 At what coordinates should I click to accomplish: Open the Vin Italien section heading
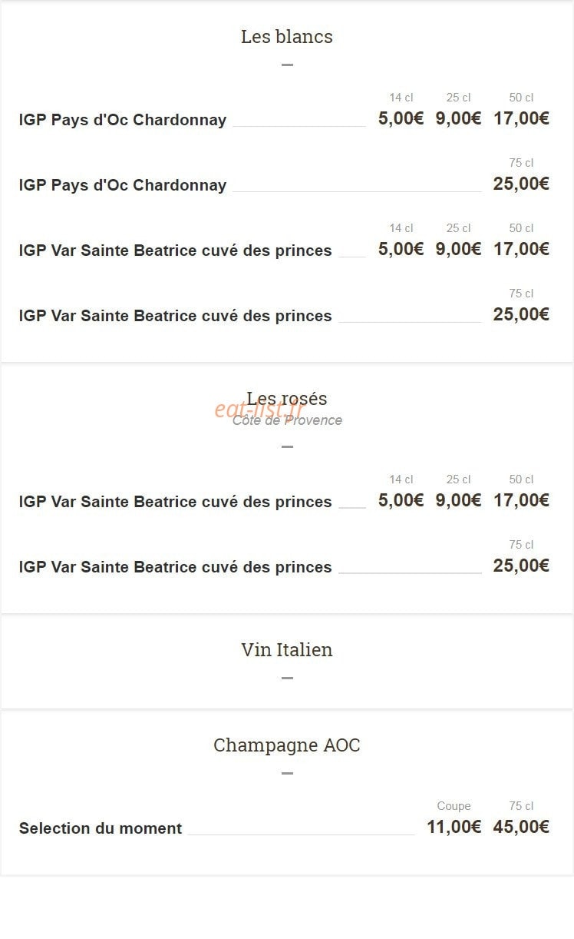pyautogui.click(x=287, y=649)
